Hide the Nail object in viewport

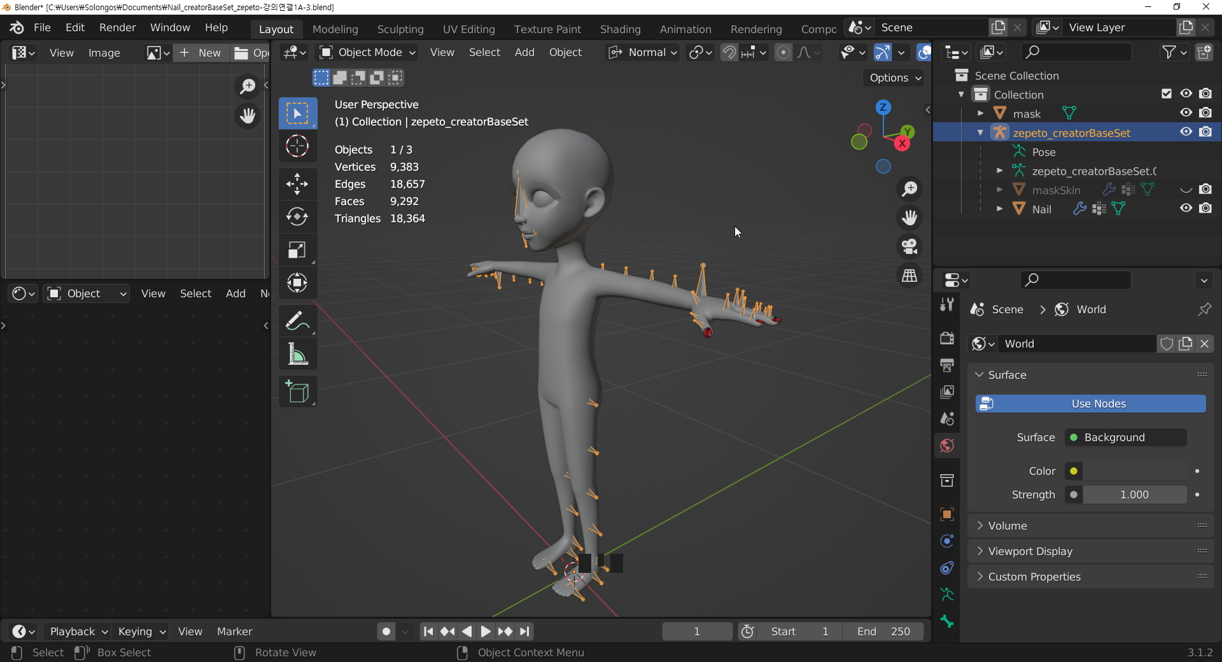coord(1186,208)
